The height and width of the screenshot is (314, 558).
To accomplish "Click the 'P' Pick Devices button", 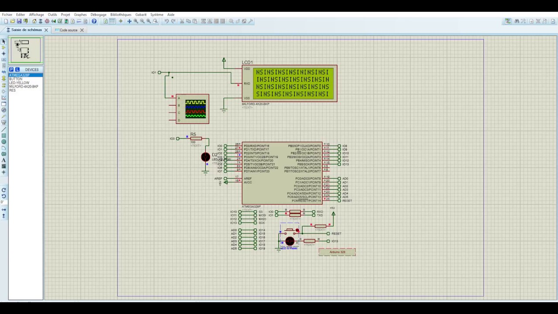I will point(11,69).
